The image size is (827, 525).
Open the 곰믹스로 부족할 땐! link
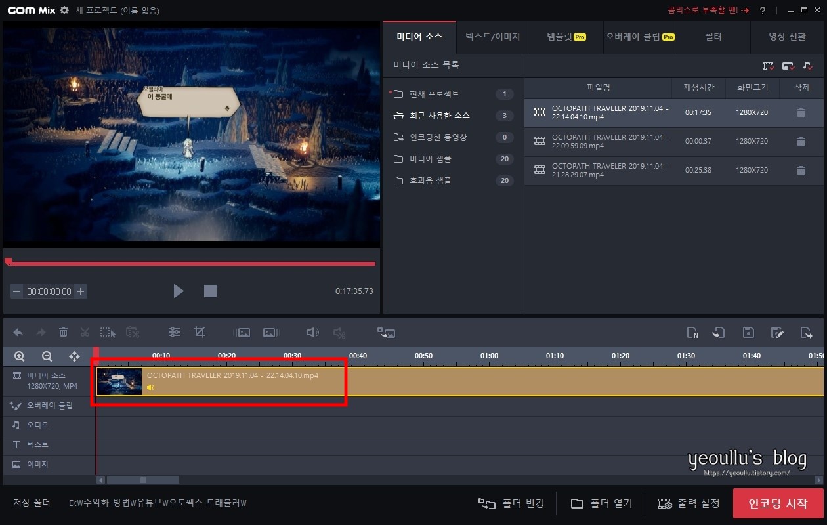point(708,10)
